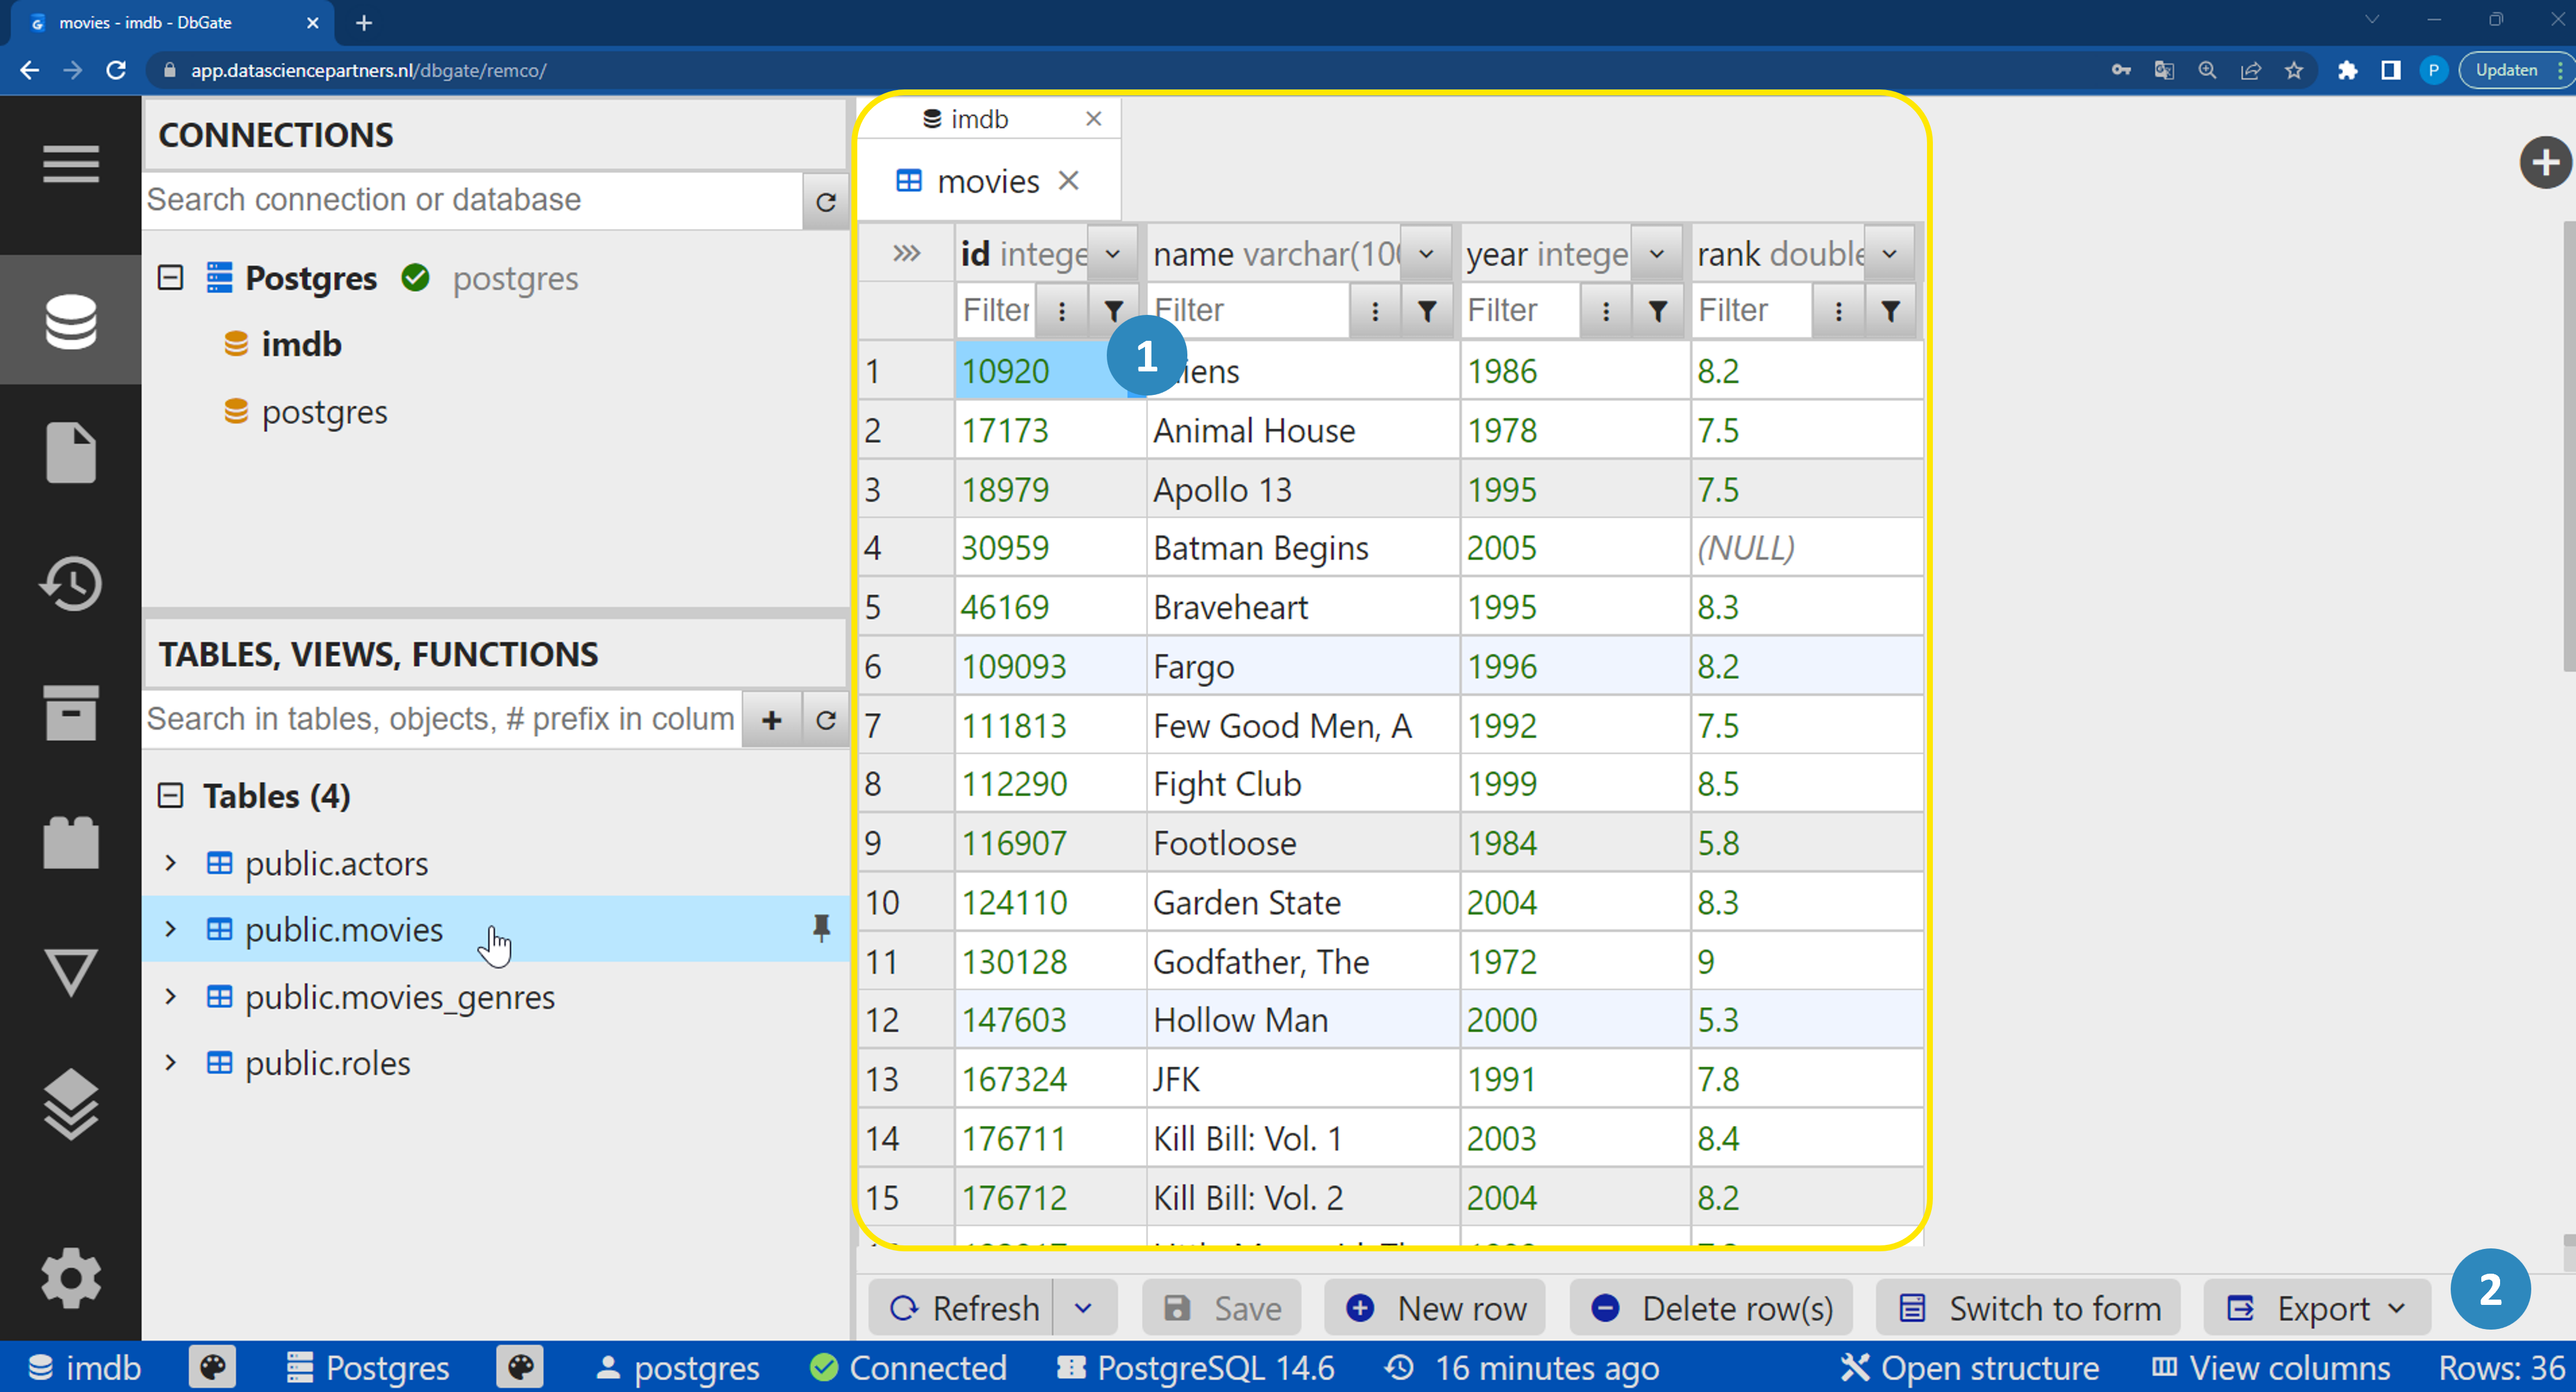Select the (NULL) rank cell
The image size is (2576, 1392).
(1806, 547)
